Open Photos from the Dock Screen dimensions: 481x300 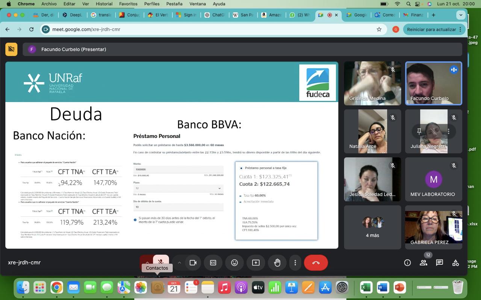tap(141, 288)
